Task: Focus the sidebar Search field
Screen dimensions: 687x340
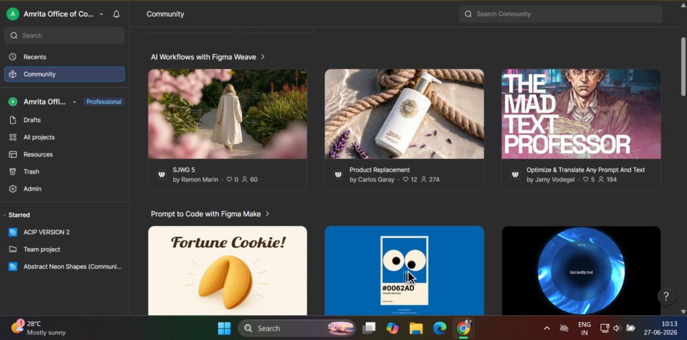Action: point(64,36)
